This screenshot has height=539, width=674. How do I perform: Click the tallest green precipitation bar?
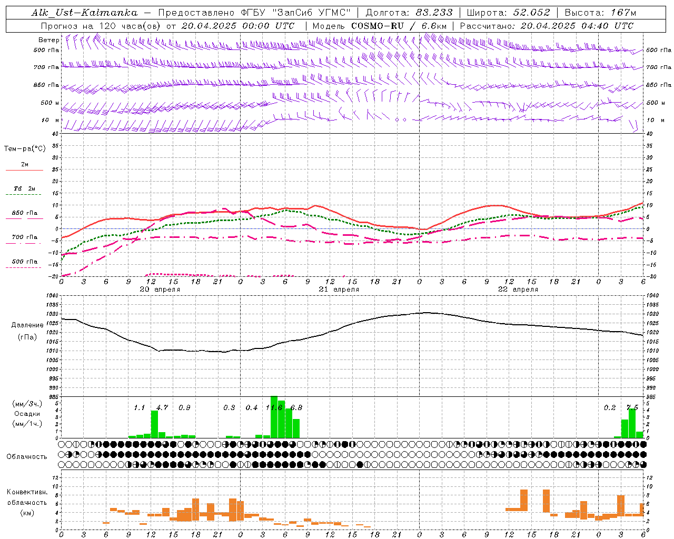pos(274,417)
